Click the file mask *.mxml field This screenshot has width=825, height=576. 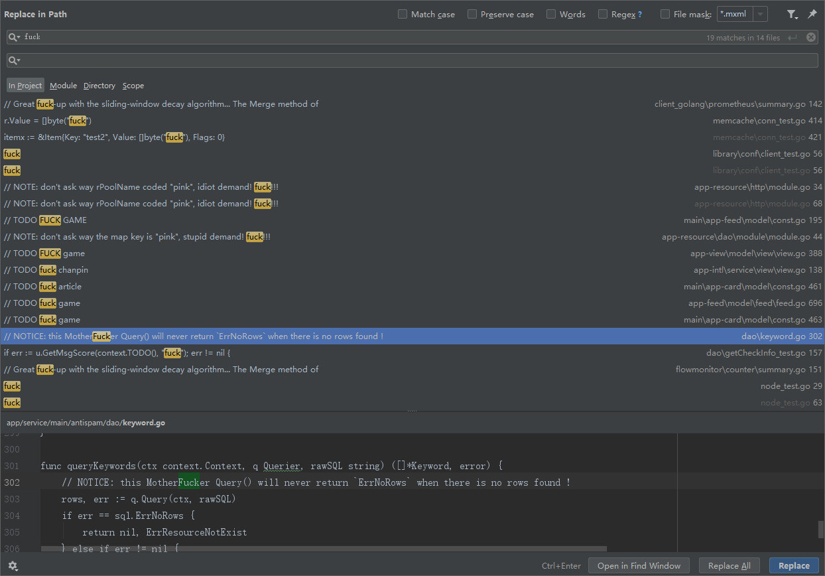tap(735, 14)
